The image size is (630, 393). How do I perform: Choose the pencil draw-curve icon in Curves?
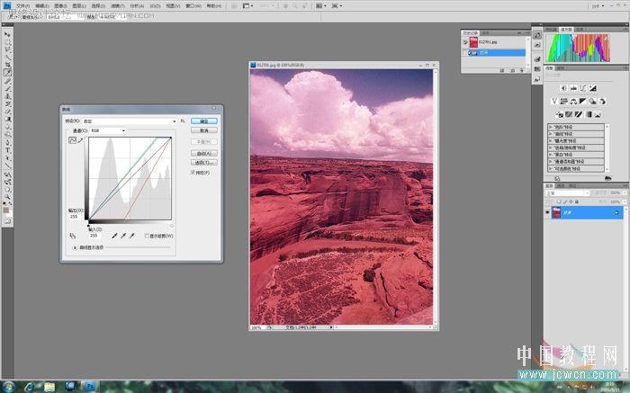(x=80, y=140)
